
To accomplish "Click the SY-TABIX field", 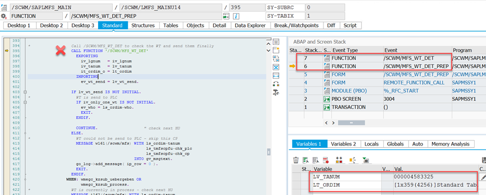I will [325, 16].
